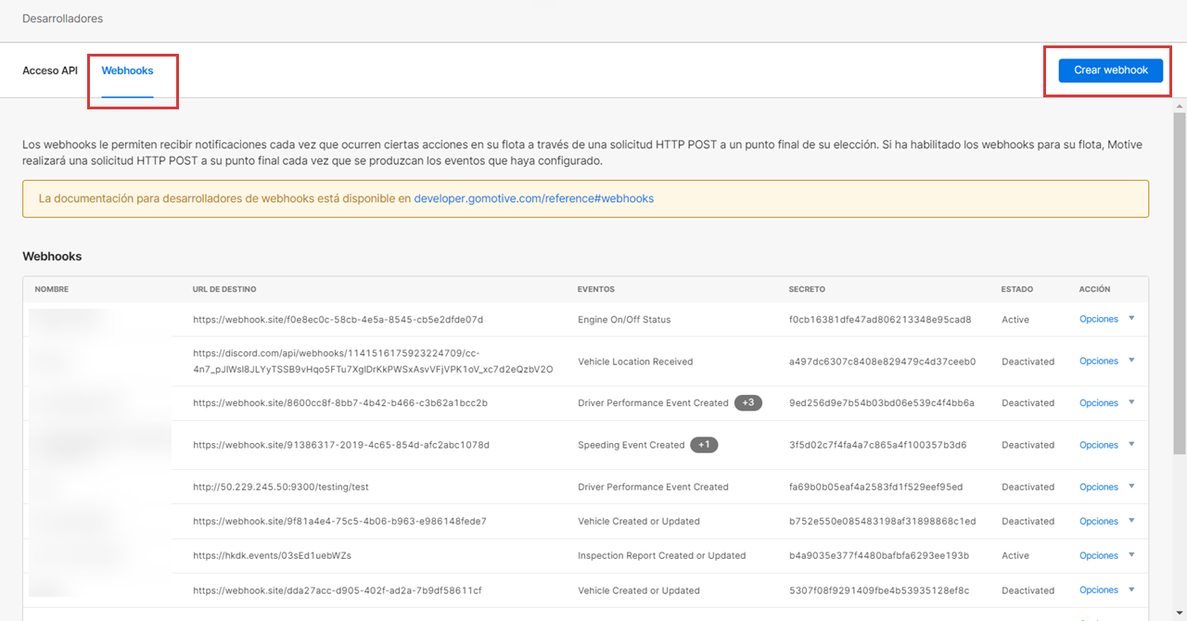The height and width of the screenshot is (621, 1187).
Task: Show the +3 additional events badge
Action: click(x=747, y=403)
